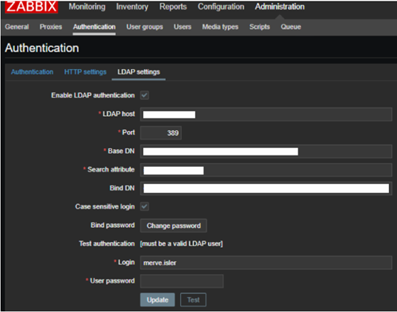Go to Proxies submenu
Viewport: 397px width, 312px height.
[x=51, y=27]
